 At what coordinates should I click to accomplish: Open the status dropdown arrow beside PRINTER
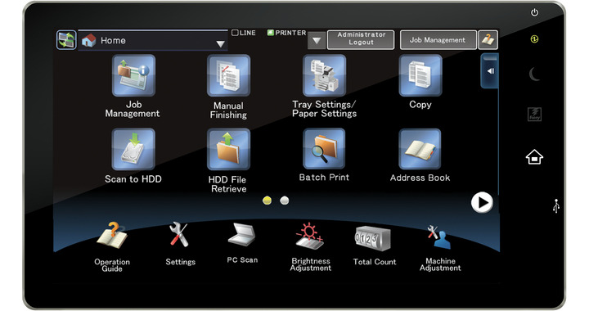pyautogui.click(x=317, y=40)
